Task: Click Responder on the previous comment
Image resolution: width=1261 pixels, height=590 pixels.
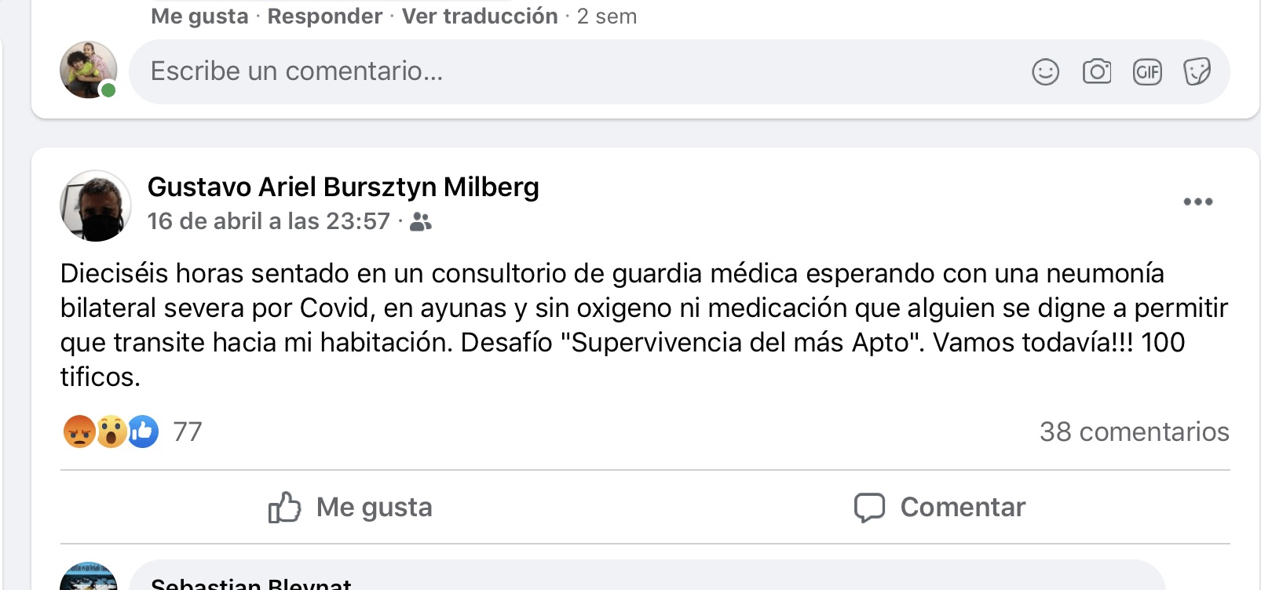Action: pos(324,16)
